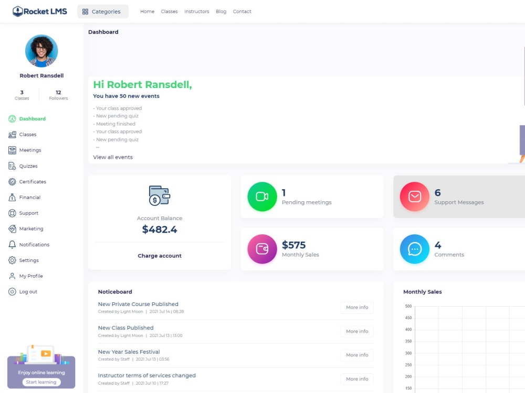The image size is (525, 393).
Task: Open the Blog page from the top menu
Action: pyautogui.click(x=221, y=11)
